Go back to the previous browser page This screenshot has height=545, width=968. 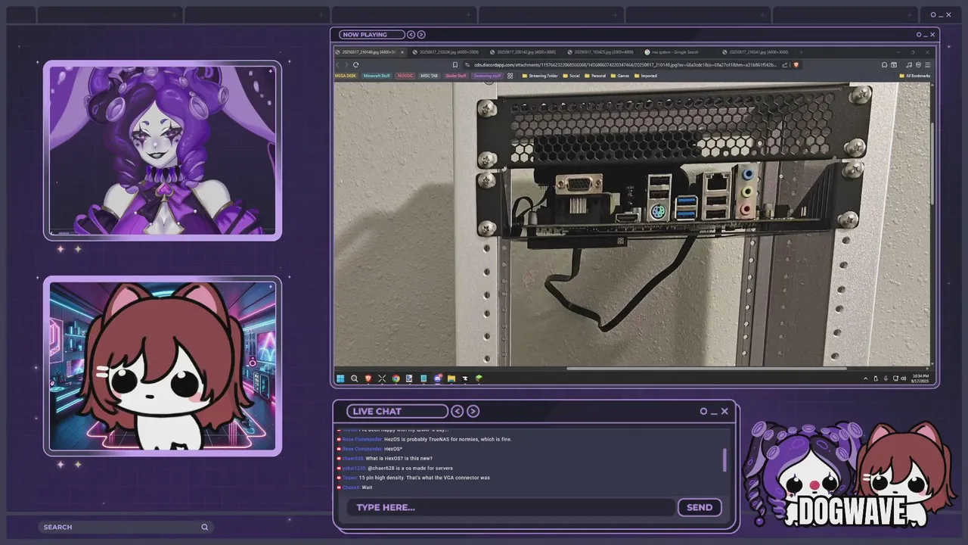click(337, 65)
